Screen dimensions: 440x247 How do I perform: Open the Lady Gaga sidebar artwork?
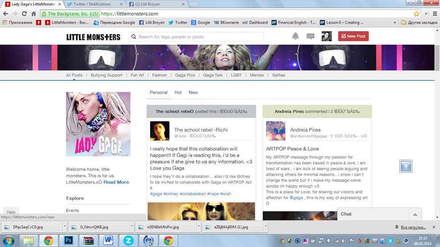coord(98,124)
